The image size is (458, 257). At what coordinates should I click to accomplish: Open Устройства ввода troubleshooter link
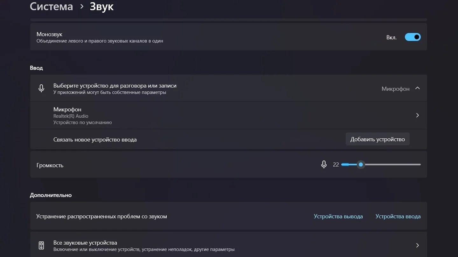coord(398,216)
